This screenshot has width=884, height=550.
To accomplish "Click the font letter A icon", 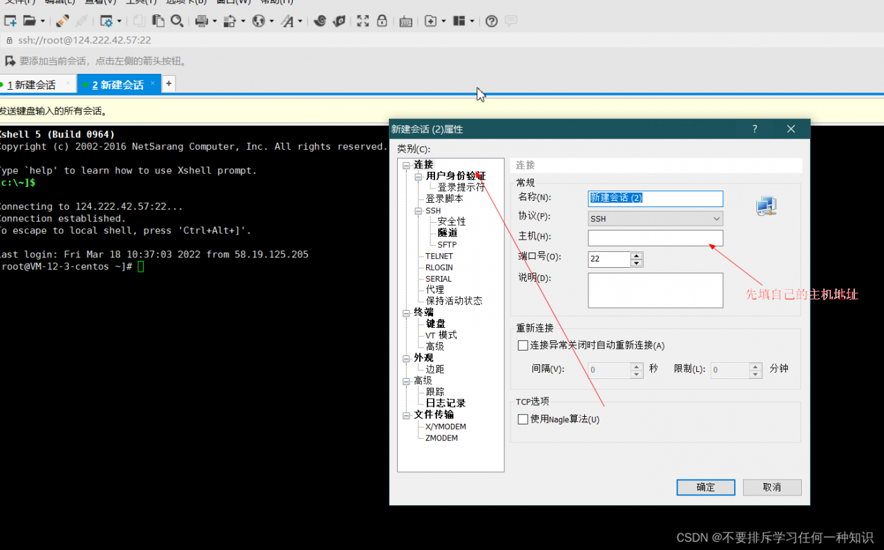I will point(287,21).
